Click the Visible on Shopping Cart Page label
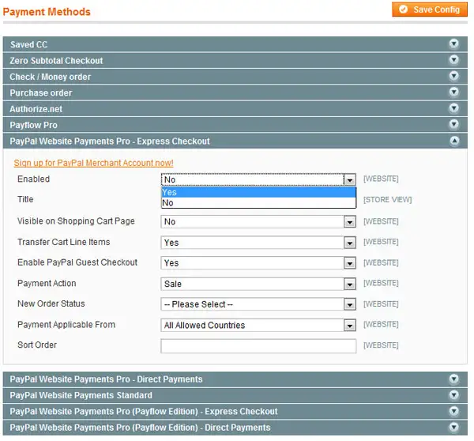 [76, 220]
